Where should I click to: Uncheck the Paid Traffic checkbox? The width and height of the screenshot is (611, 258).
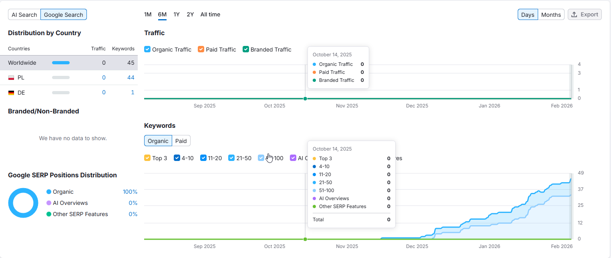coord(200,49)
